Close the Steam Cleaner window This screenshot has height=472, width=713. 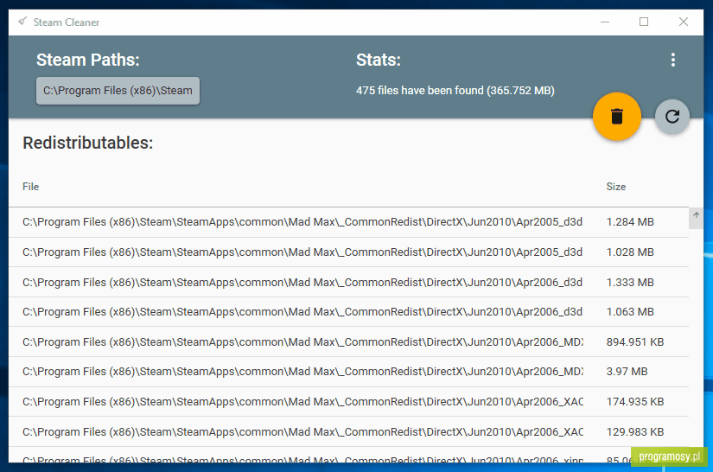point(684,22)
